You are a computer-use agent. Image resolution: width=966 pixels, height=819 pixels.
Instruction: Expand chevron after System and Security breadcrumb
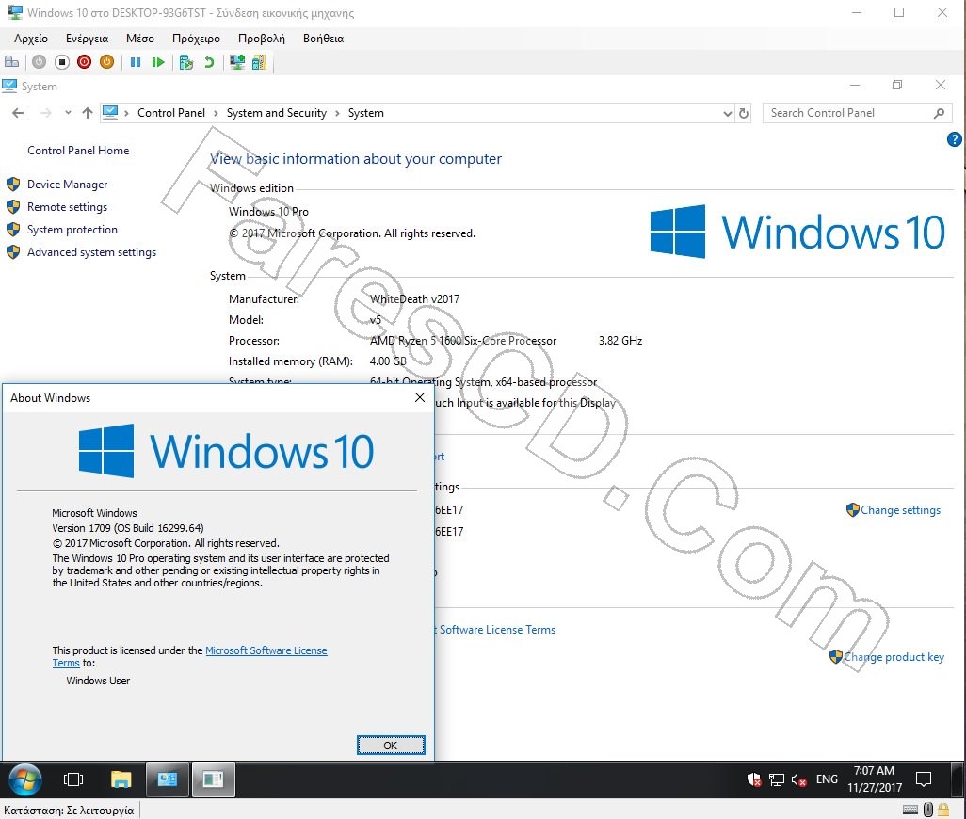click(x=338, y=113)
